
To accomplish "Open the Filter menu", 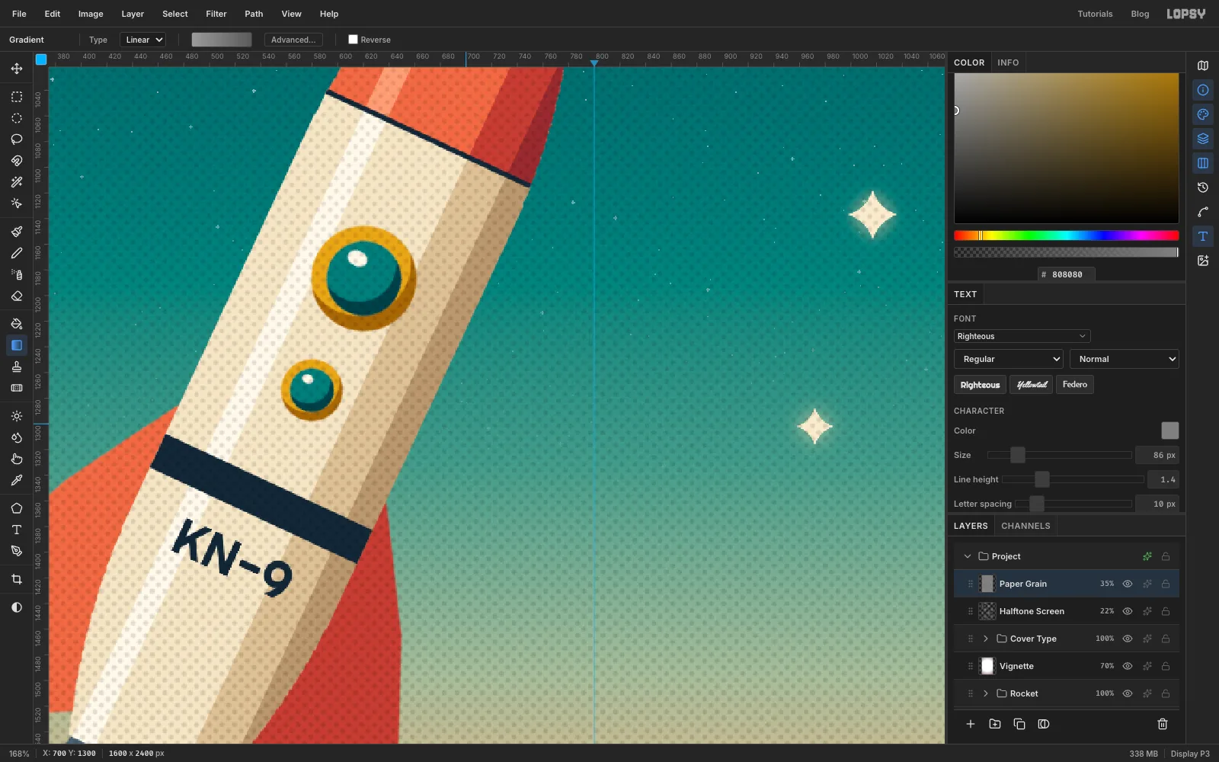I will (216, 14).
